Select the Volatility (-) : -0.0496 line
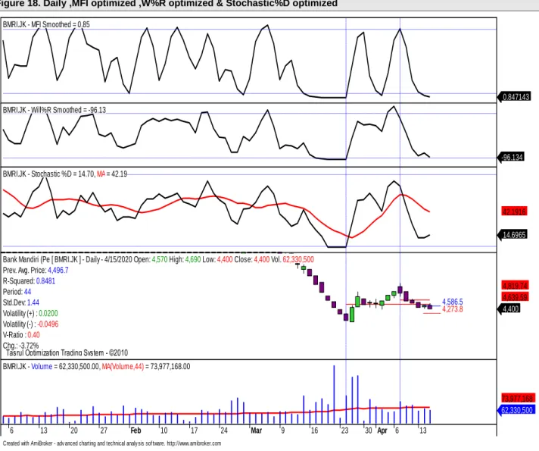The image size is (539, 451). pos(30,324)
